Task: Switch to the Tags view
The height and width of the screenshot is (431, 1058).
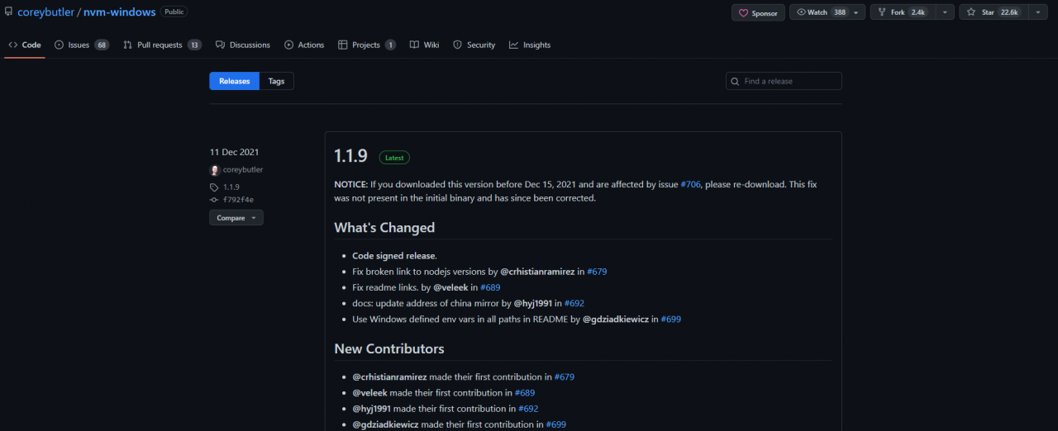Action: [x=276, y=81]
